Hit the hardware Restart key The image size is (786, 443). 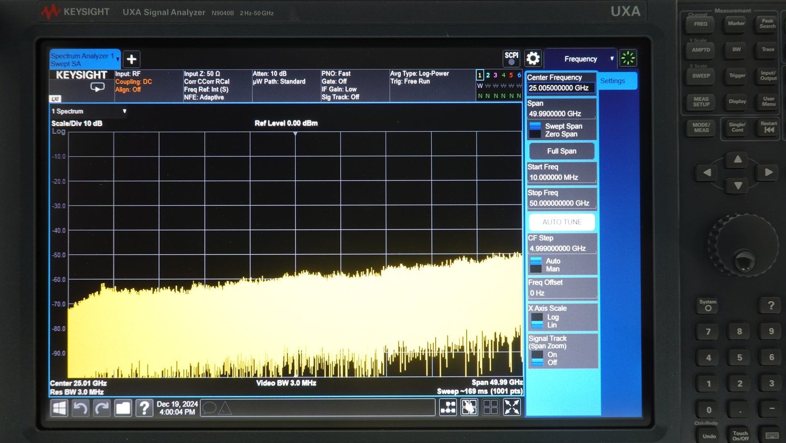769,127
